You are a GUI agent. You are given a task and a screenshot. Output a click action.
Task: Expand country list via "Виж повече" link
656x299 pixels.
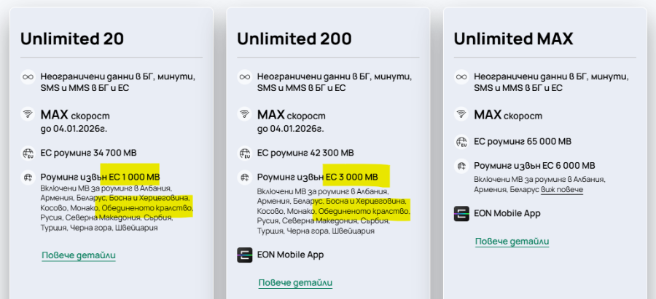562,190
